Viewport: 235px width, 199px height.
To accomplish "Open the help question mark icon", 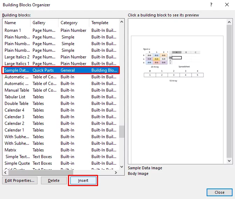I will tap(211, 5).
